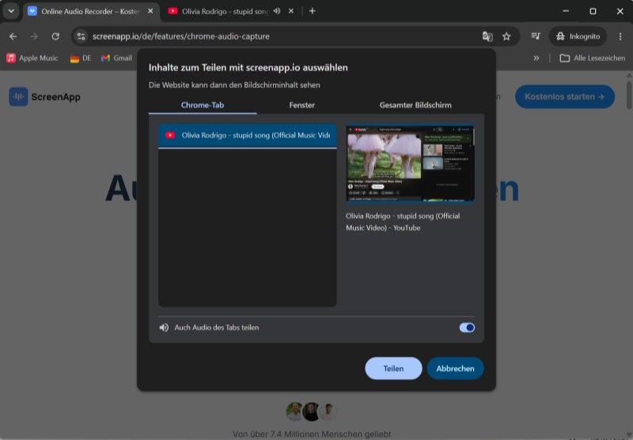View site information icon in address bar

point(81,36)
